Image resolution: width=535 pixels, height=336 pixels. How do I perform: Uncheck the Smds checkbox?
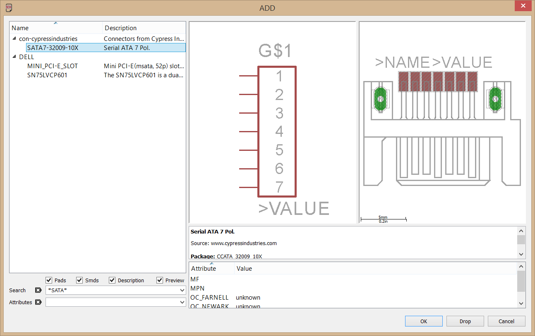[79, 280]
